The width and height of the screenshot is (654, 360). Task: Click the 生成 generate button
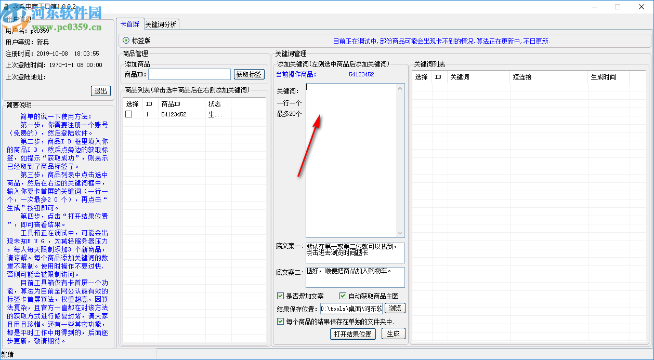point(393,334)
